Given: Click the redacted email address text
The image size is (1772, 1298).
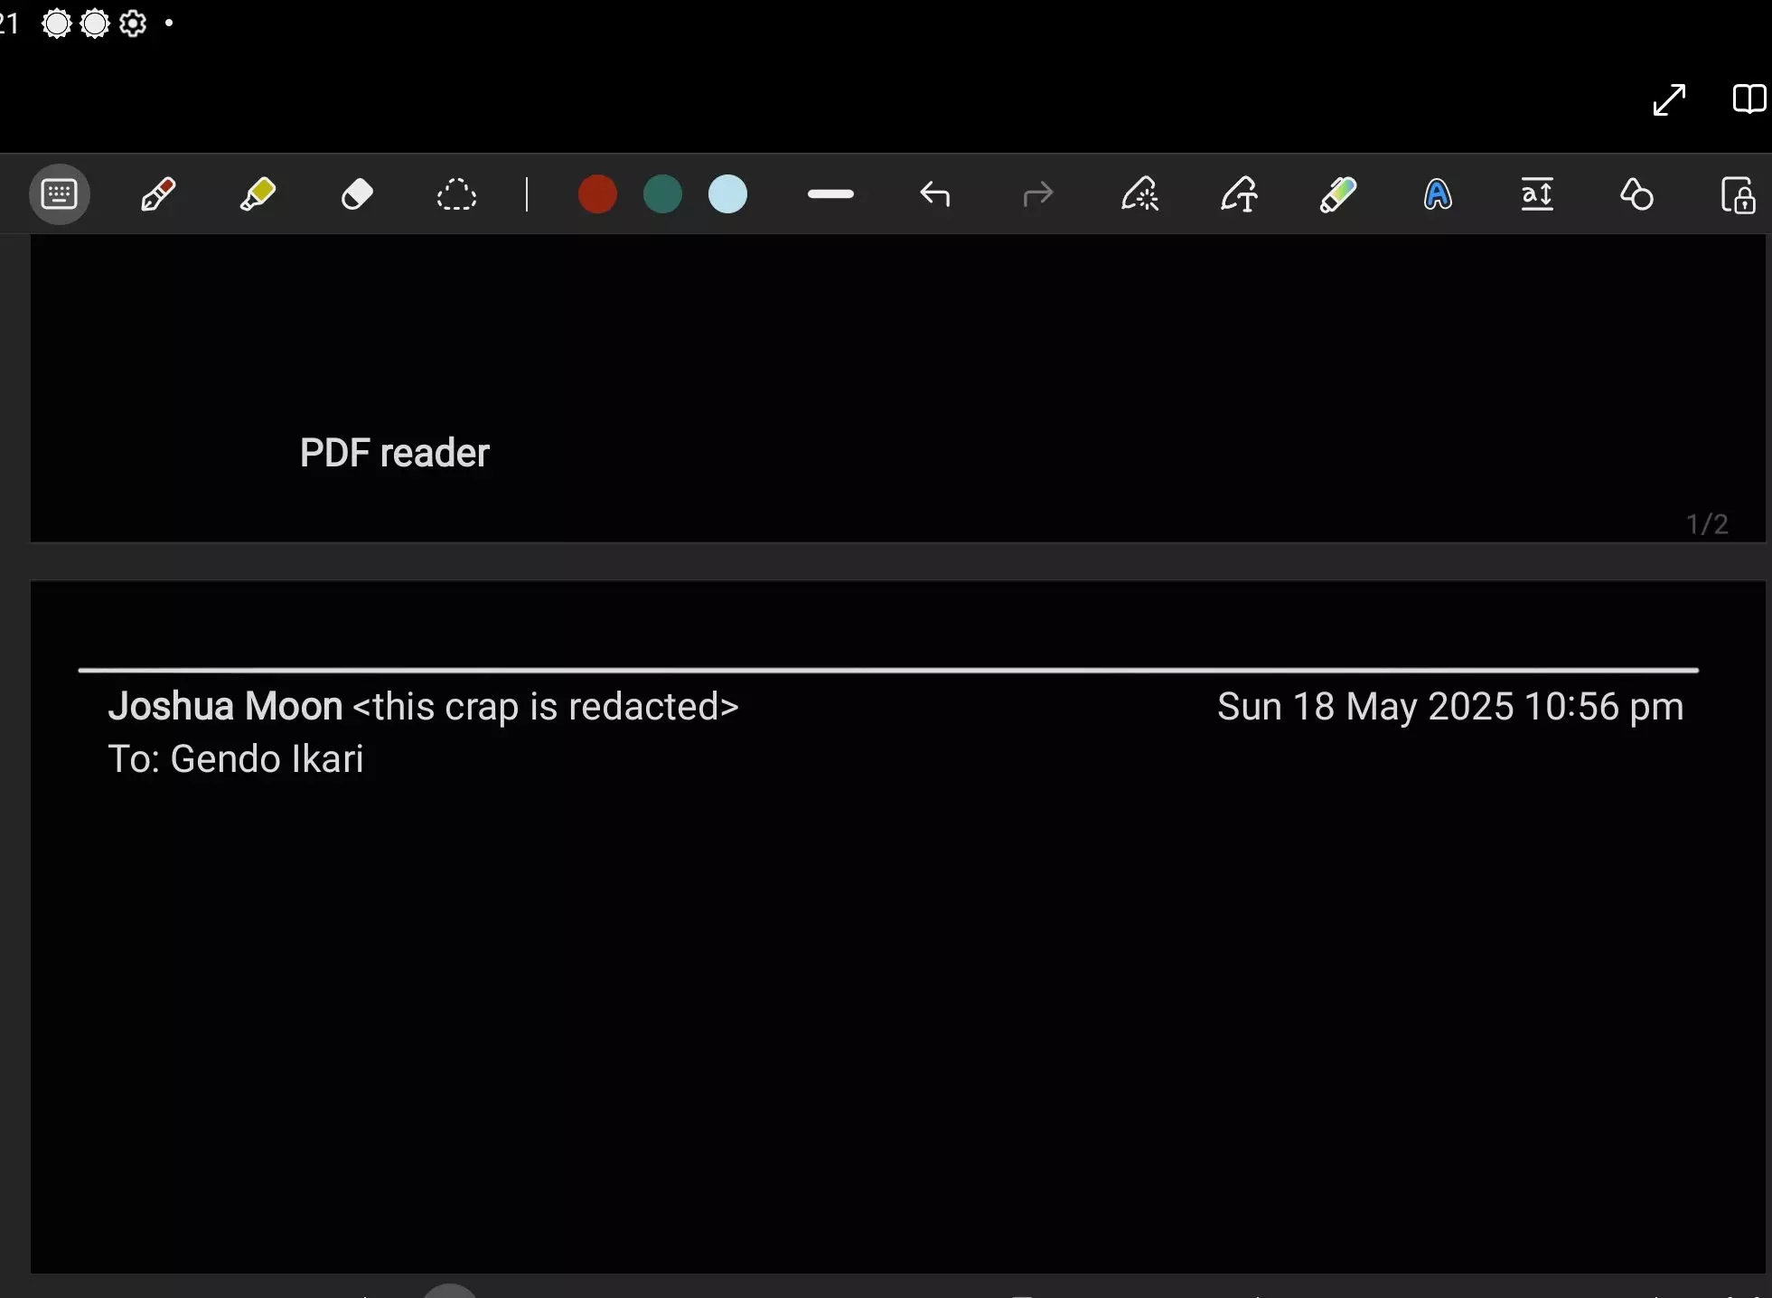Looking at the screenshot, I should (x=546, y=707).
